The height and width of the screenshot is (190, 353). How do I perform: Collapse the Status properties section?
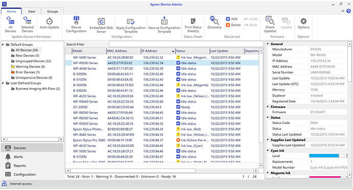pos(268,117)
